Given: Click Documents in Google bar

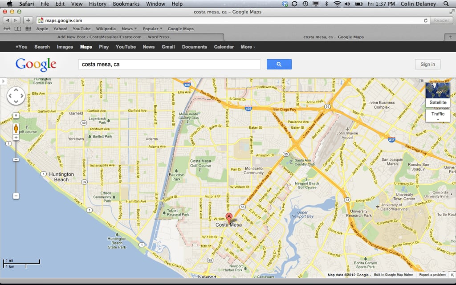Looking at the screenshot, I should pos(194,47).
